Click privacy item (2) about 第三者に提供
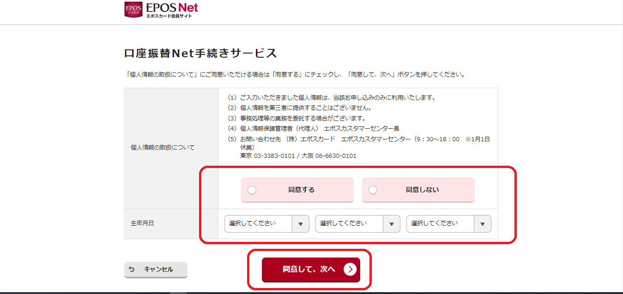This screenshot has height=294, width=623. [x=299, y=108]
